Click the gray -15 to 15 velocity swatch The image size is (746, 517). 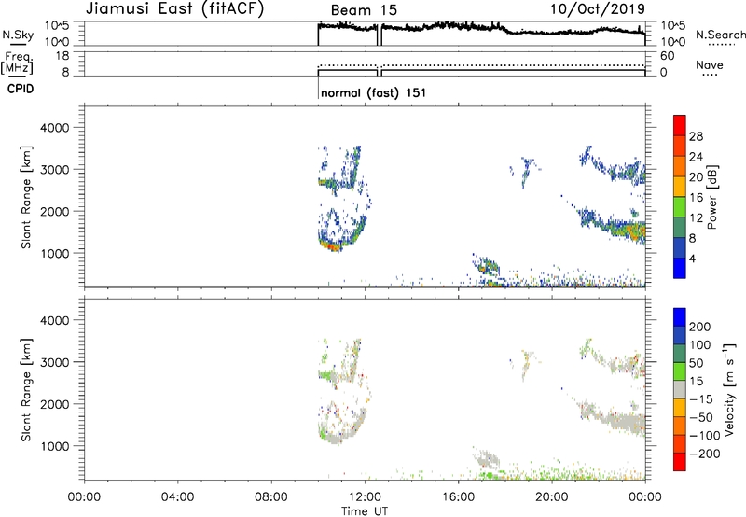point(680,389)
